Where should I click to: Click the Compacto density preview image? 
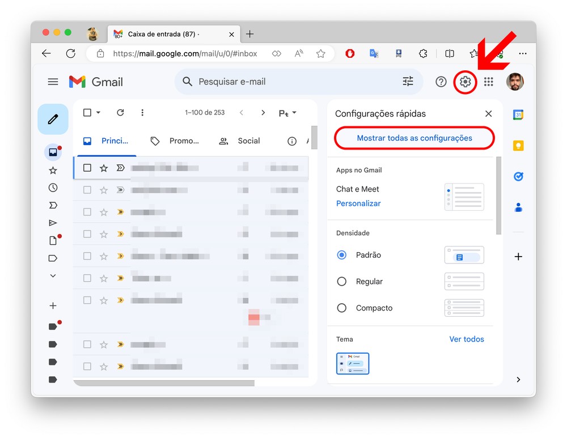[x=464, y=308]
